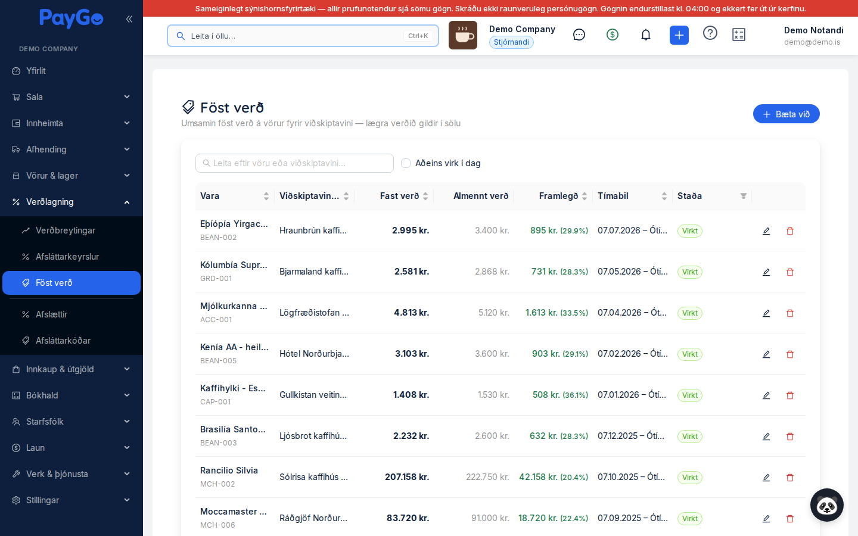Image resolution: width=858 pixels, height=536 pixels.
Task: Delete the Moccamaster MCH-006 row
Action: [x=790, y=519]
